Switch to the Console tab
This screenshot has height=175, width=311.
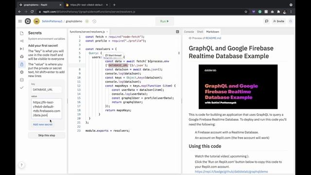pyautogui.click(x=189, y=32)
